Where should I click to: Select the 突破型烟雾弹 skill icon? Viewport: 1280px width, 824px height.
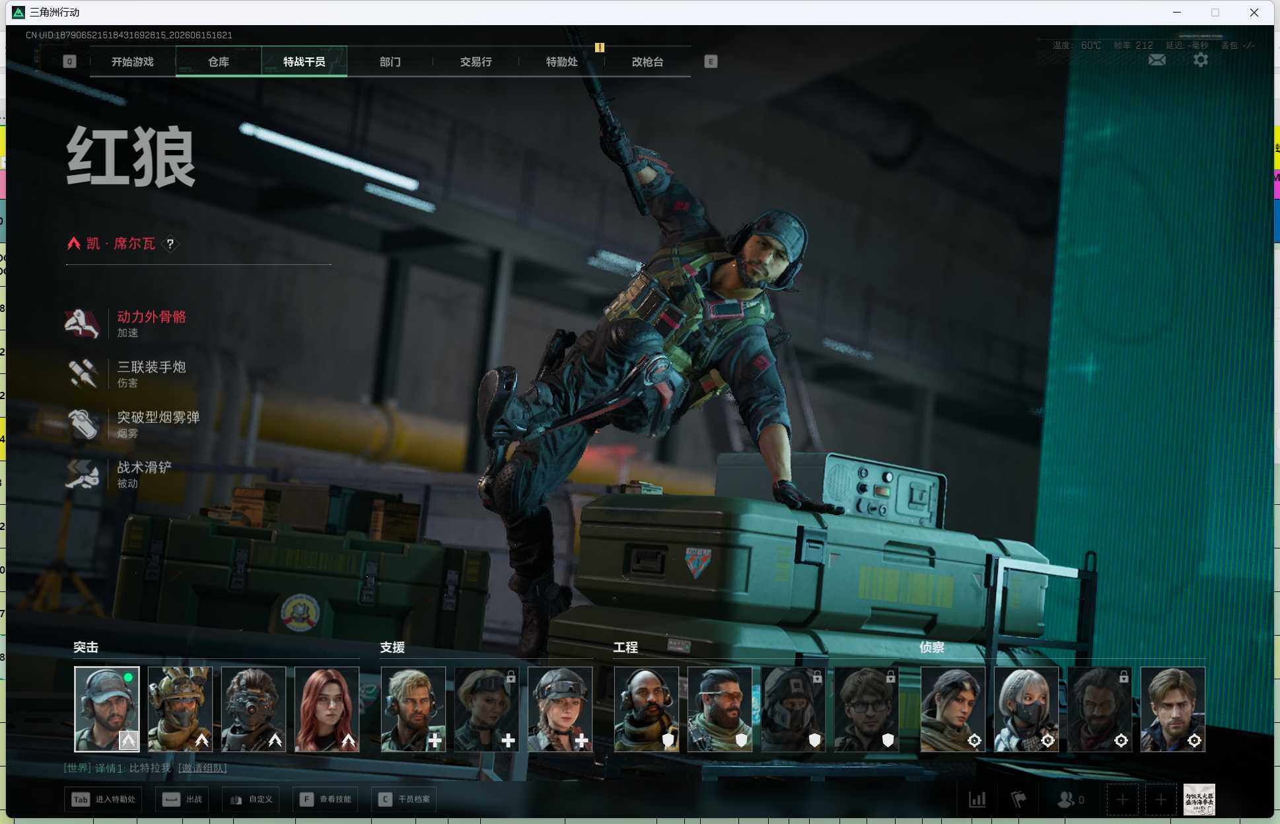82,424
